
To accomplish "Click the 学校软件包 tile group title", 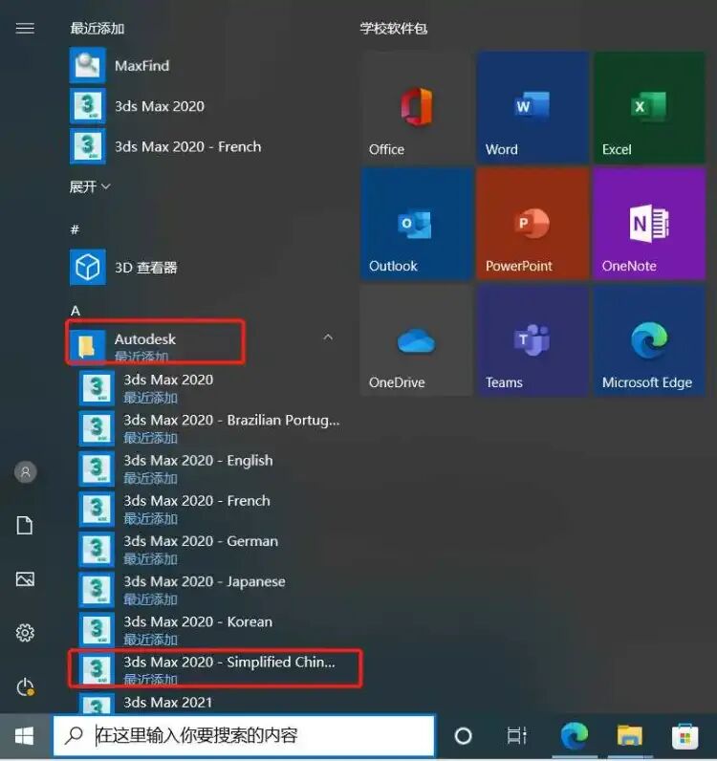I will pos(394,28).
